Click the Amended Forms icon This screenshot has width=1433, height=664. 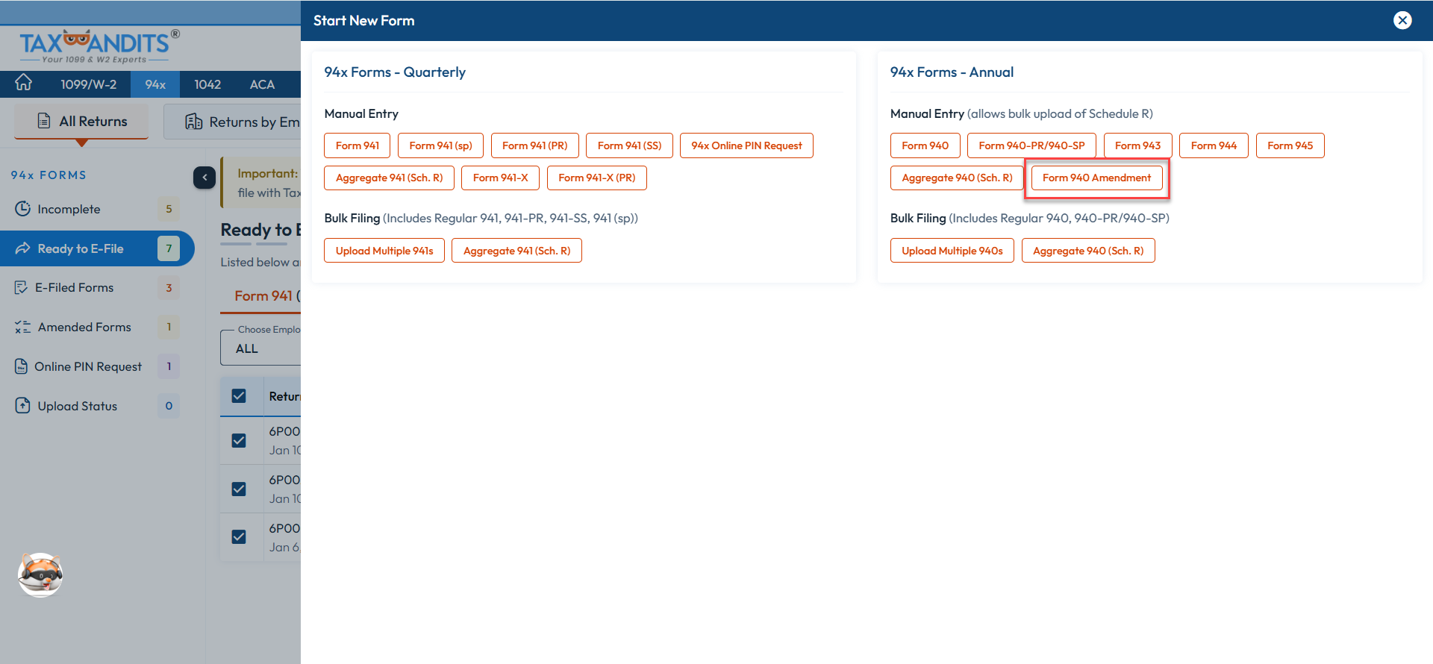point(23,327)
